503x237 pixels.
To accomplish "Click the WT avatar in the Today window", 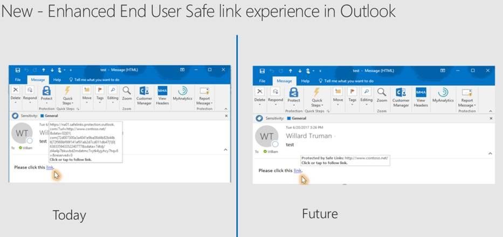I will pyautogui.click(x=22, y=133).
